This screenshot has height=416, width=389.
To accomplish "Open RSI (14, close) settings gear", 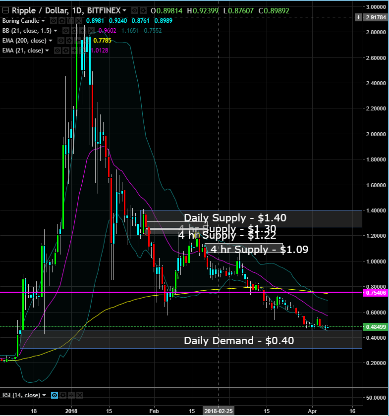I will 63,395.
